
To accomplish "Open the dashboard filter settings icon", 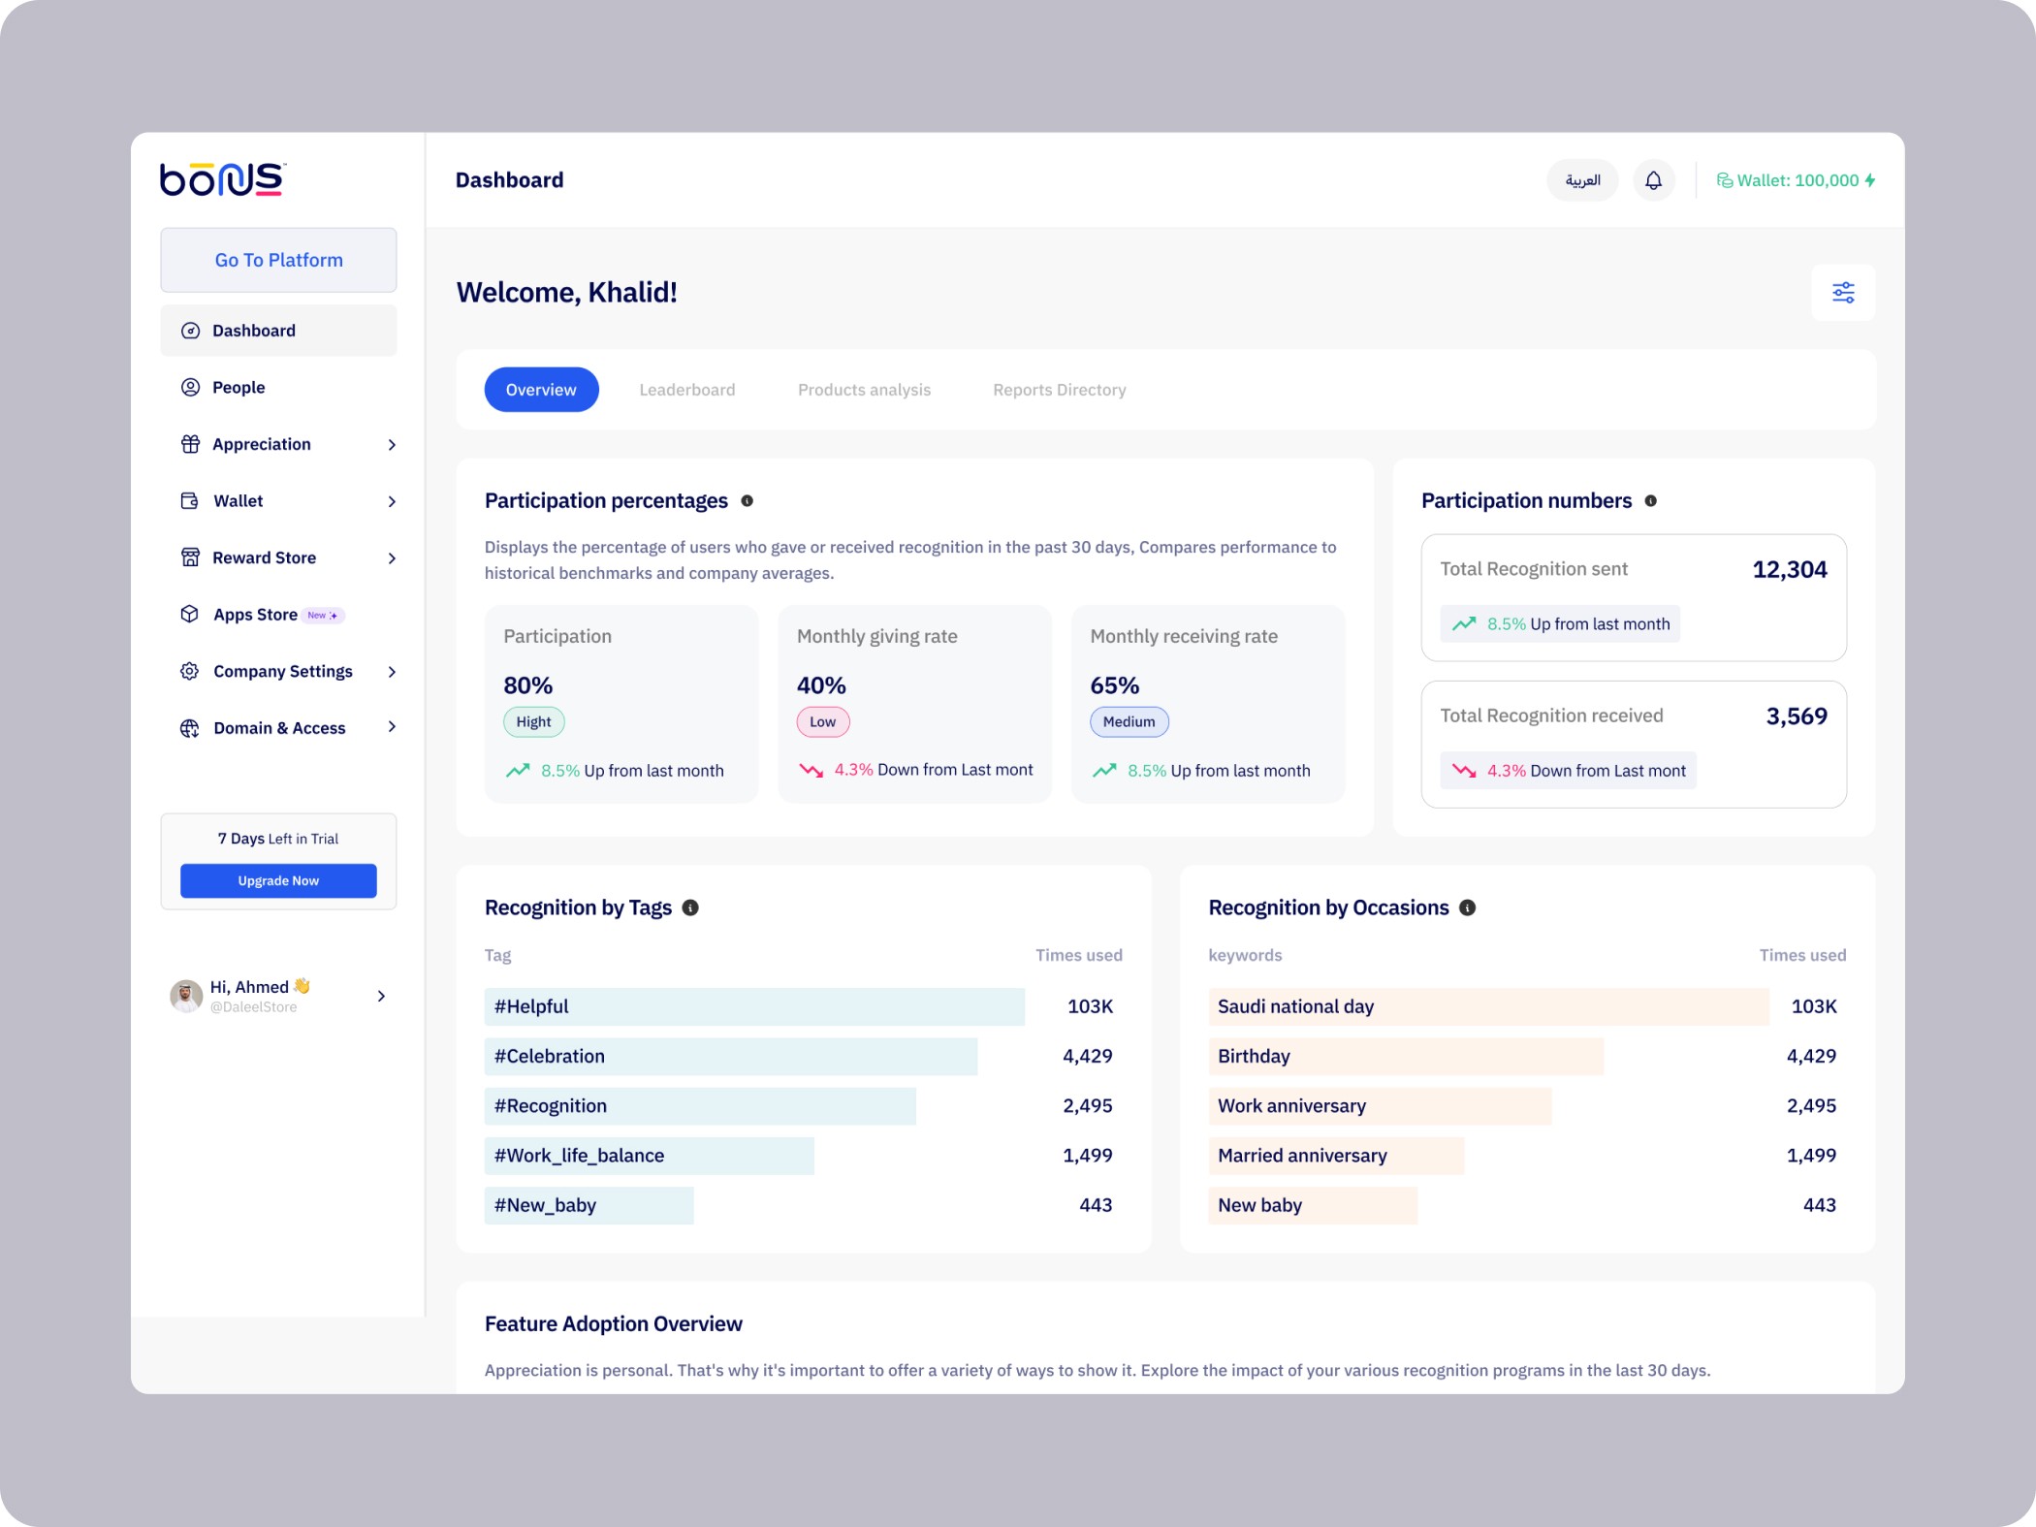I will point(1842,292).
